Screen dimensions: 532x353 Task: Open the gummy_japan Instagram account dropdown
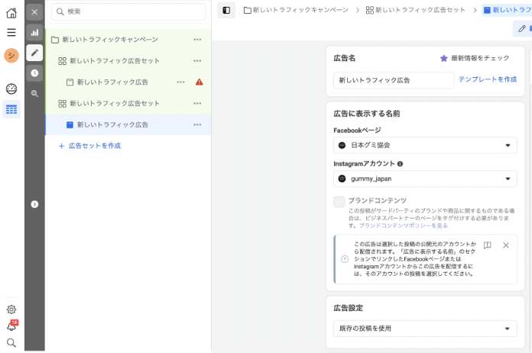[x=425, y=179]
